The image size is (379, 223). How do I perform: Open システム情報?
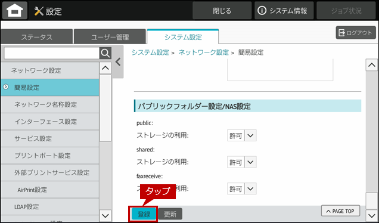(284, 11)
